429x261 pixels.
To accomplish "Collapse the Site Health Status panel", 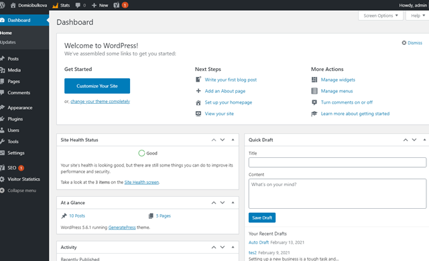I will point(233,140).
